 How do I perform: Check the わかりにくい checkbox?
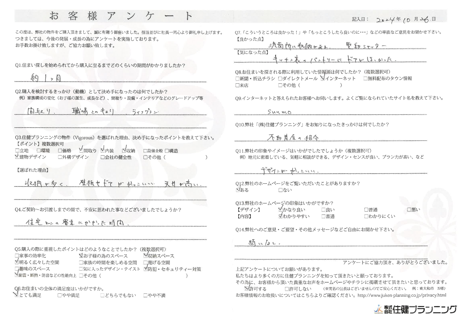(366, 217)
